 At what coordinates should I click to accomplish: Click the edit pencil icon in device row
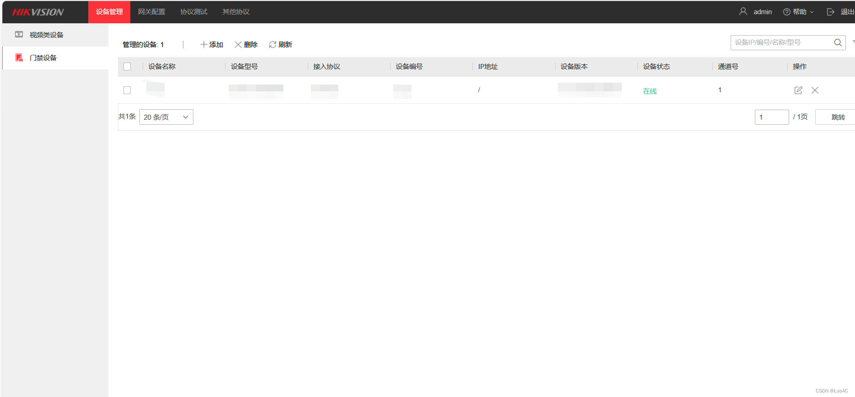tap(798, 90)
